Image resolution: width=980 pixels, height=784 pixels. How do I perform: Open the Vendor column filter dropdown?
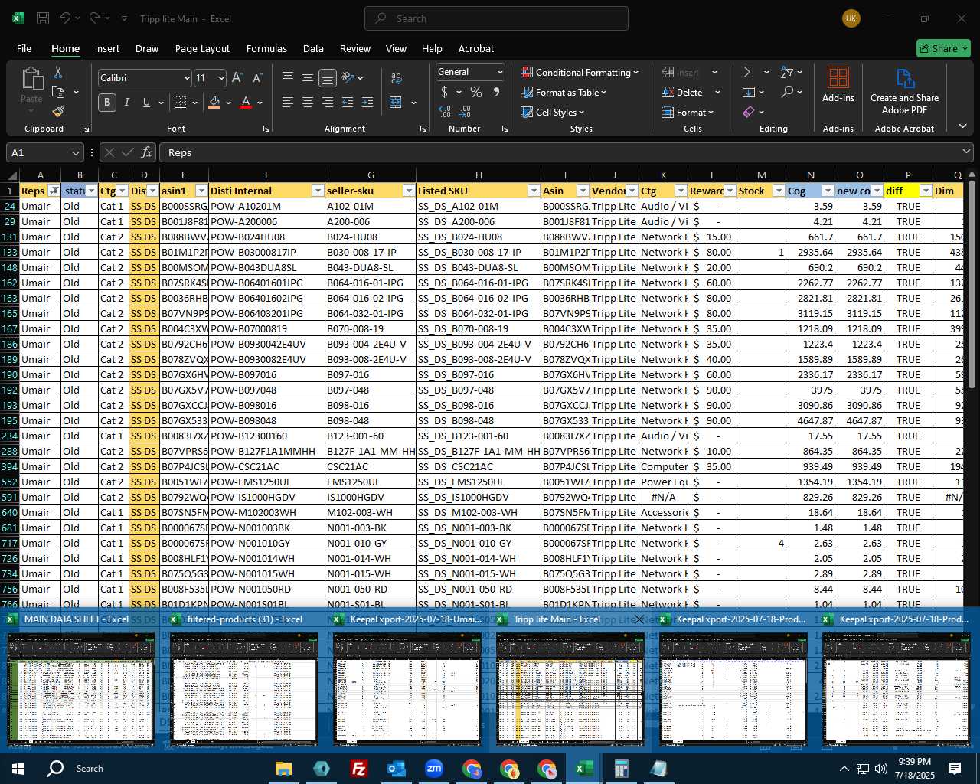(631, 191)
